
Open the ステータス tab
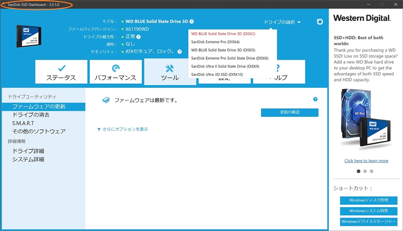click(61, 72)
